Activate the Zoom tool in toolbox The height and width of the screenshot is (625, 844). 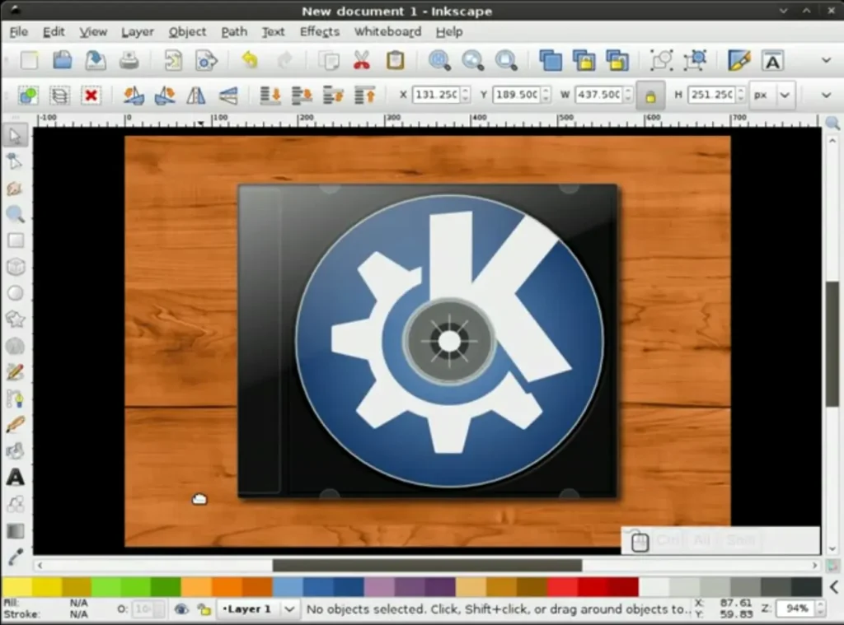pyautogui.click(x=15, y=214)
